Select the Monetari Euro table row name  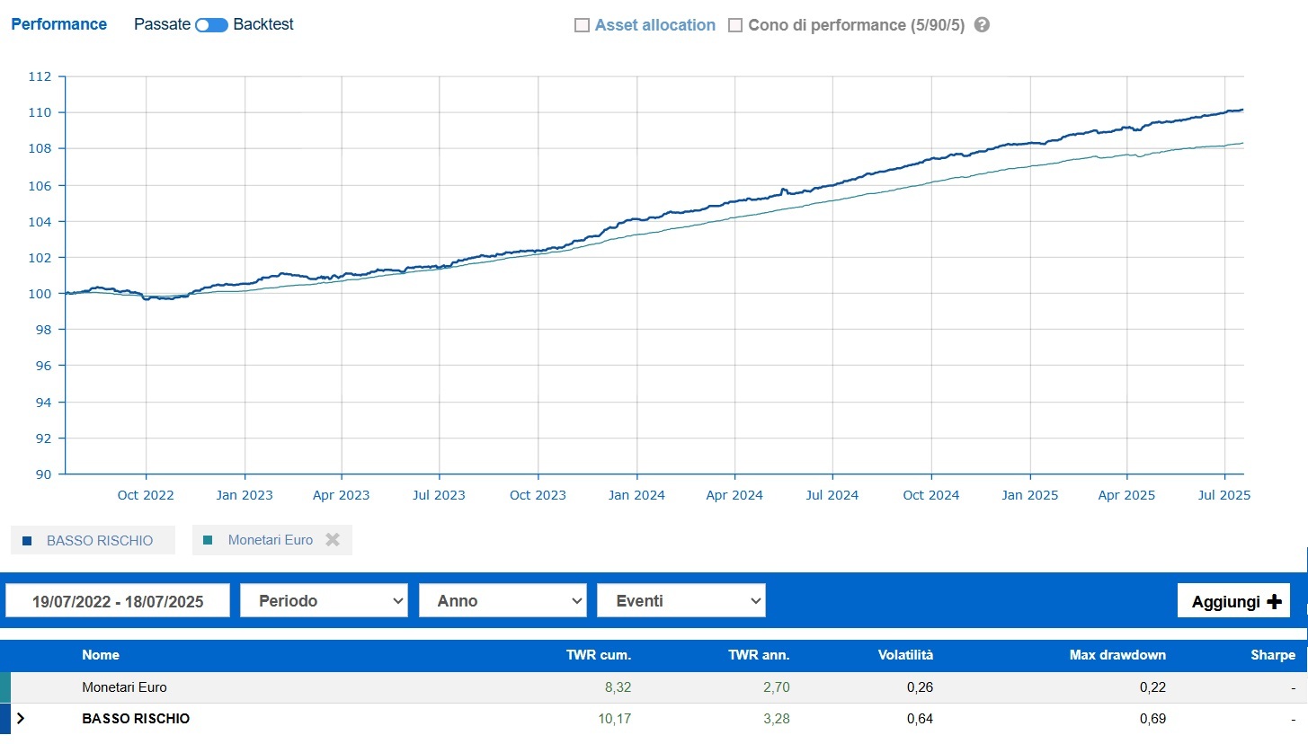[x=124, y=687]
